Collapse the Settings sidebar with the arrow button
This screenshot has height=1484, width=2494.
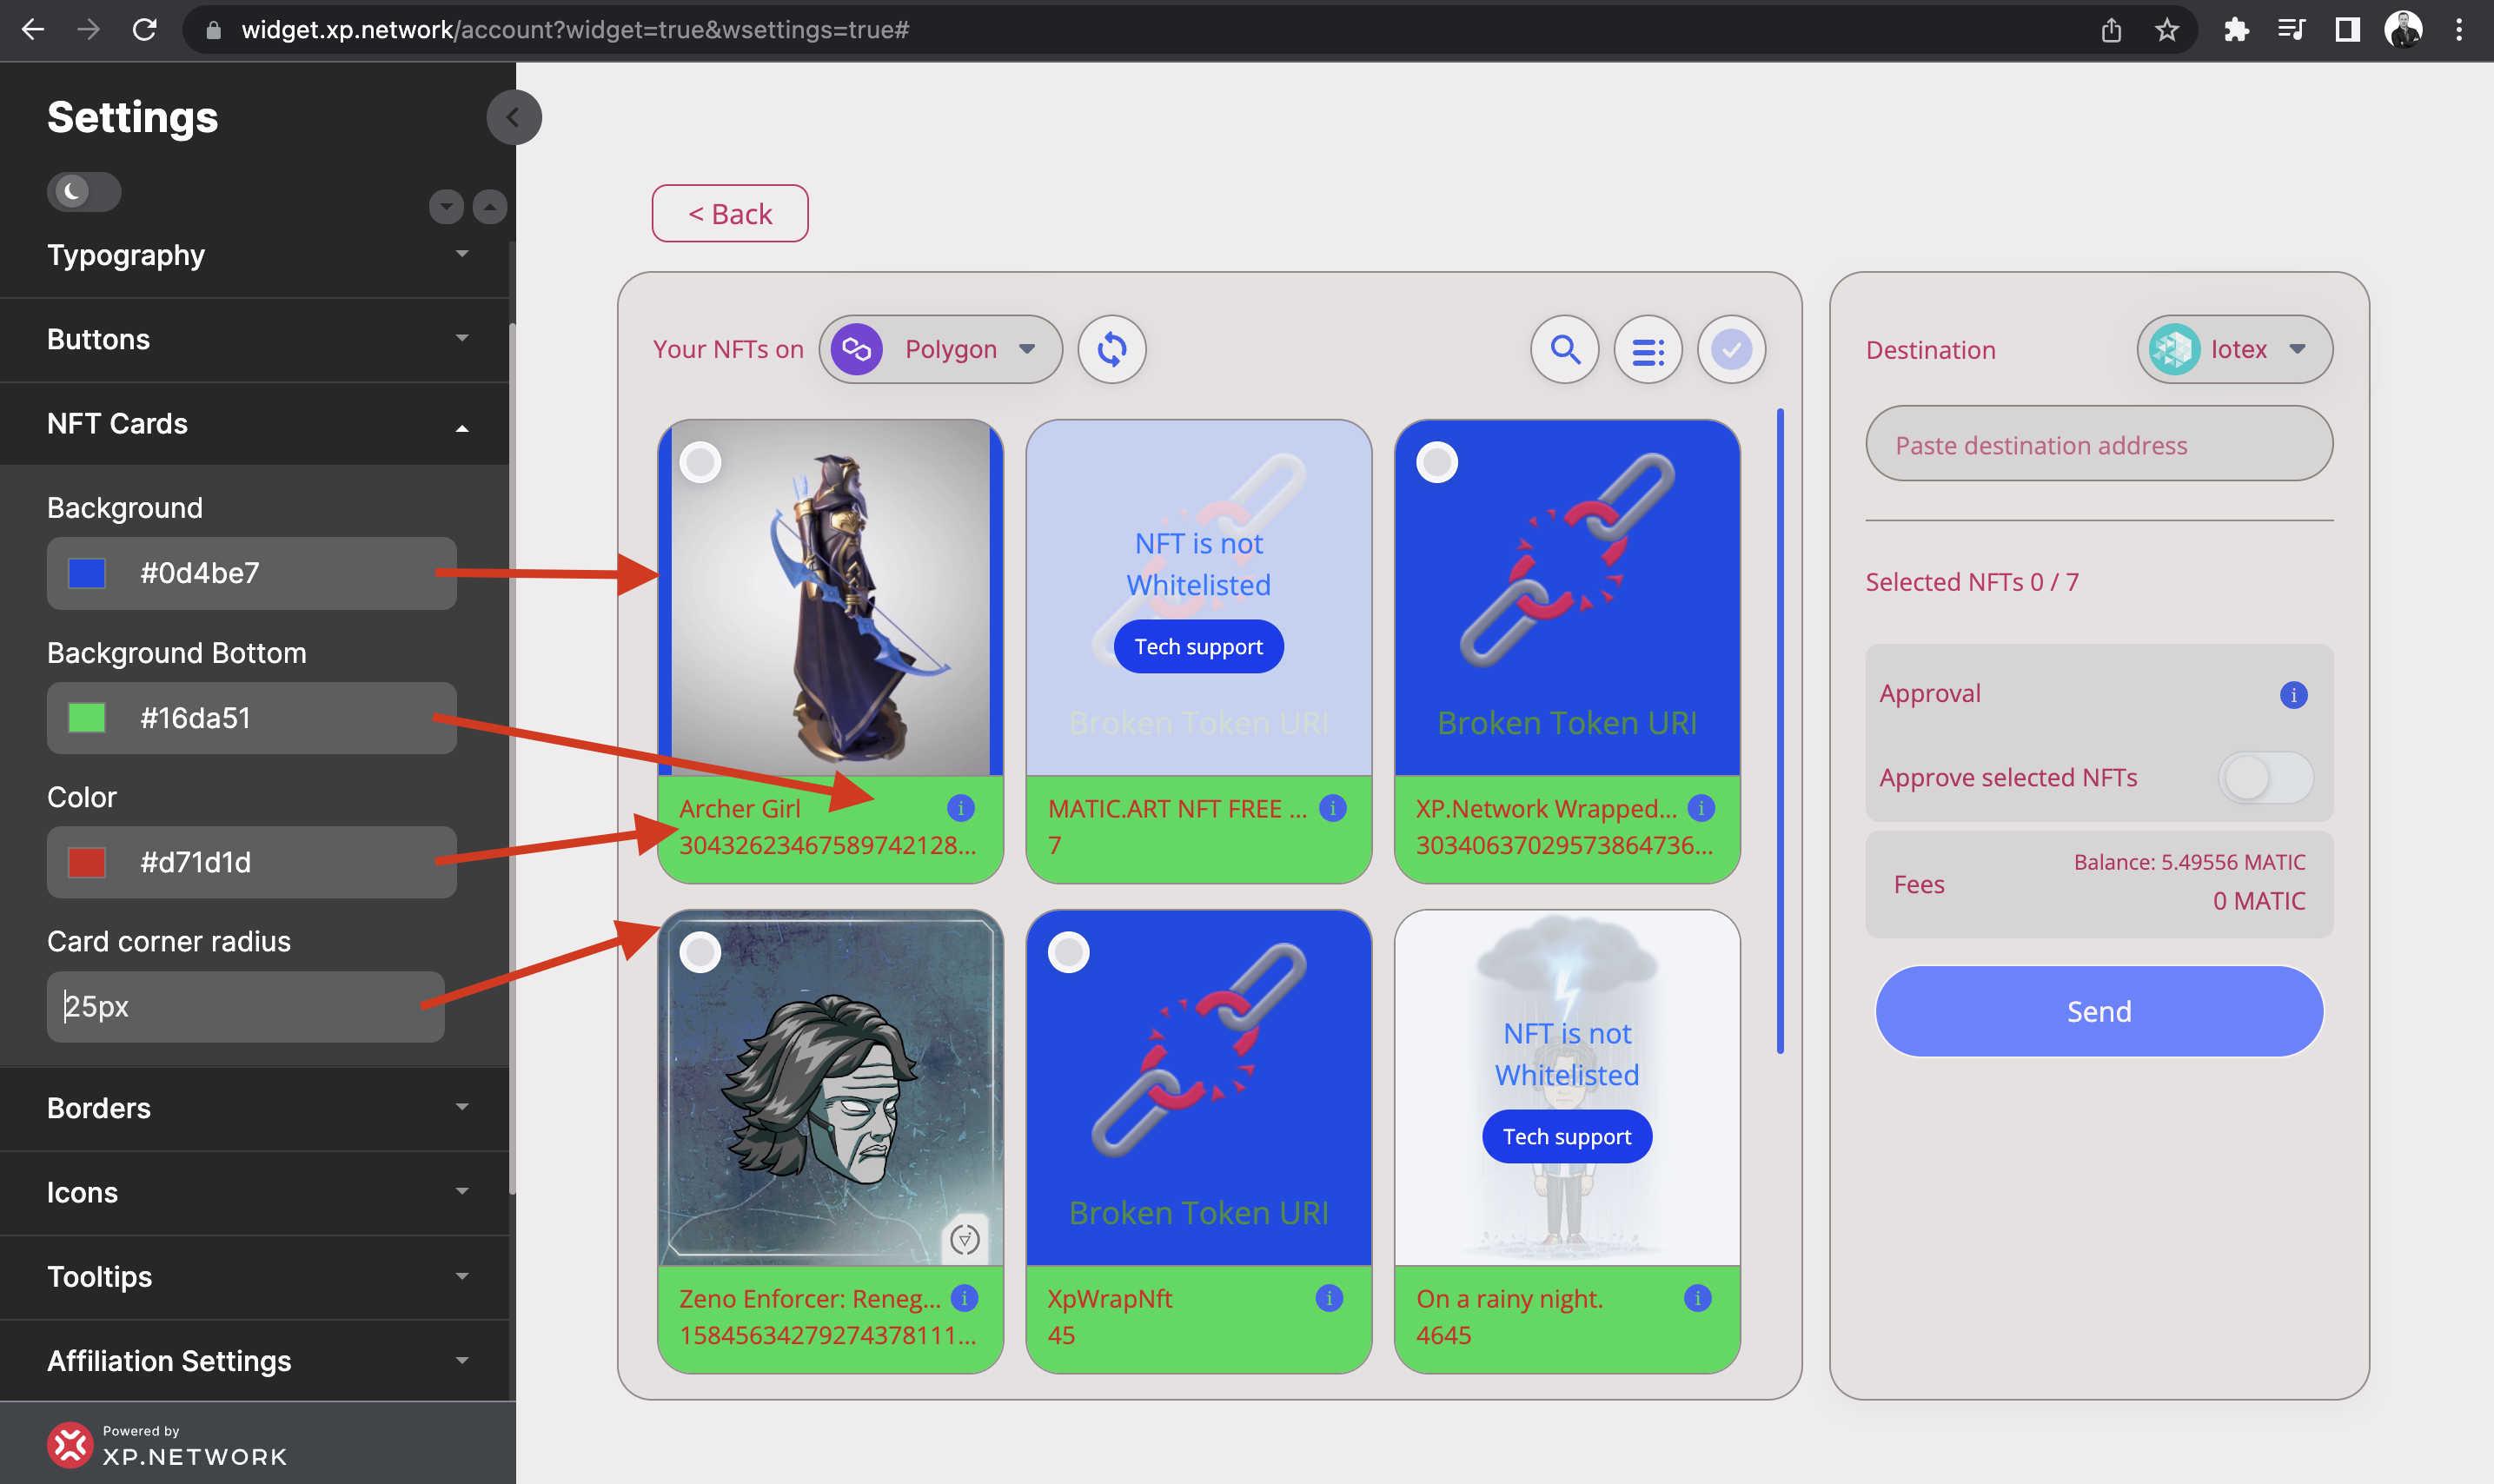coord(514,118)
